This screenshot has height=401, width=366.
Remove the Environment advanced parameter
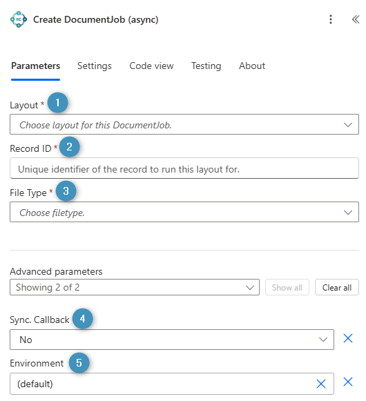(348, 382)
